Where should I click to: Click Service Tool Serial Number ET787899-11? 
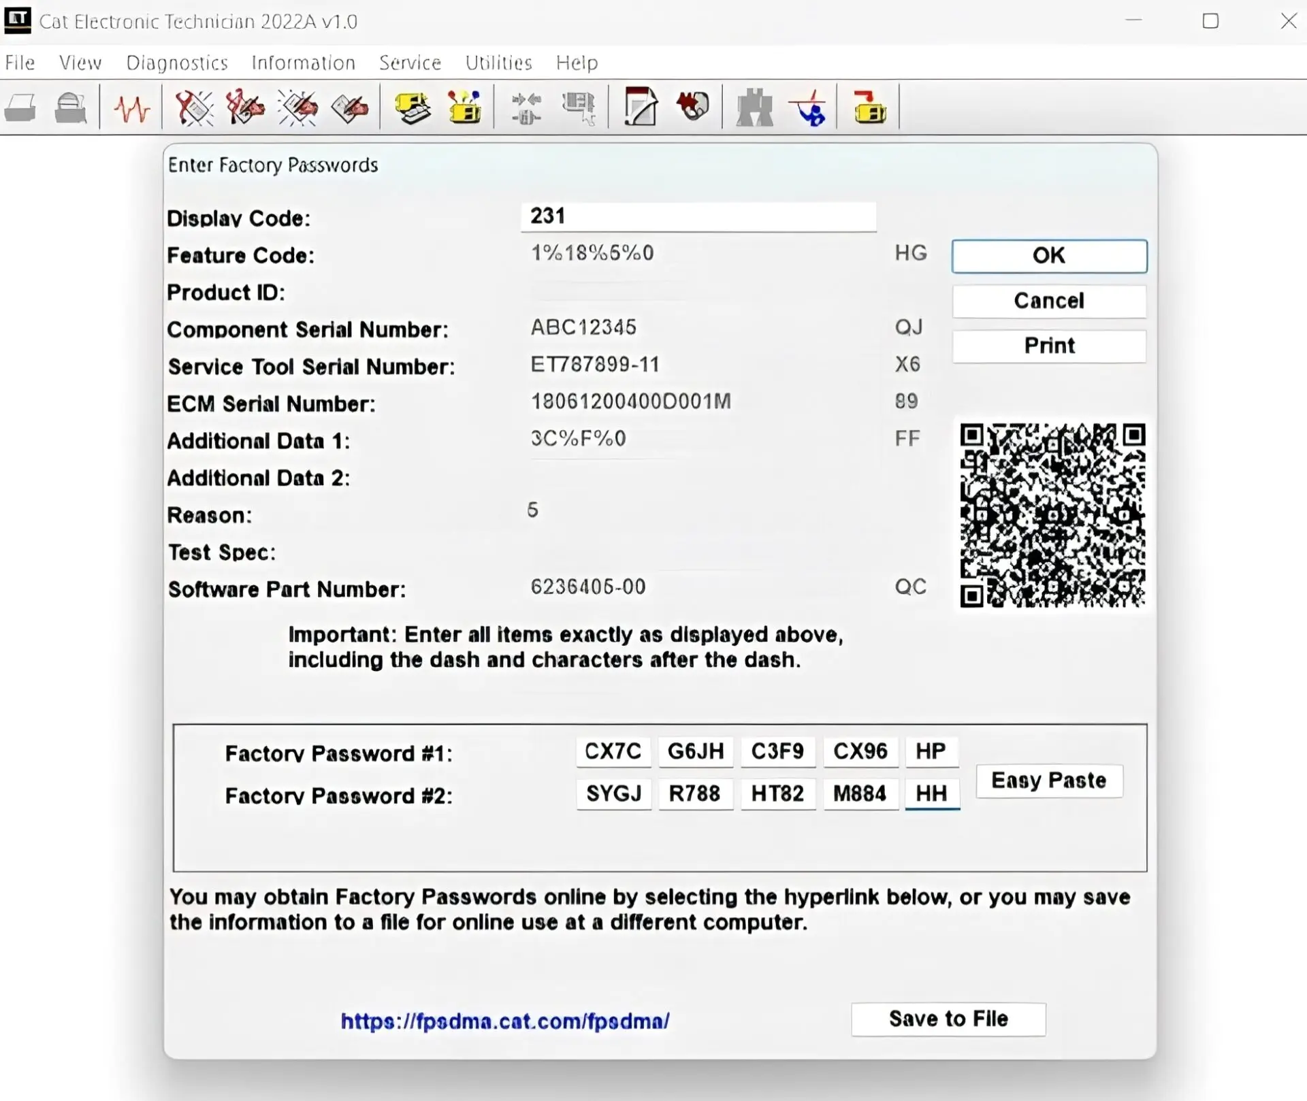(x=595, y=365)
